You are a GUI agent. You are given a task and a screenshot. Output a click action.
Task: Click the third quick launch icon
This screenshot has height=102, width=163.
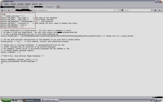point(18,100)
